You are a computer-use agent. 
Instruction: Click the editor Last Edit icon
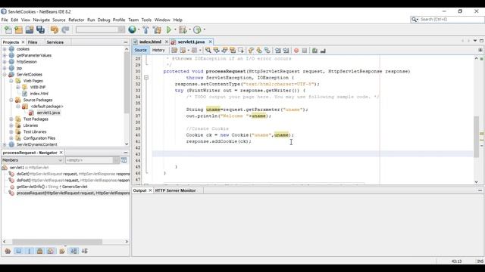coord(174,51)
